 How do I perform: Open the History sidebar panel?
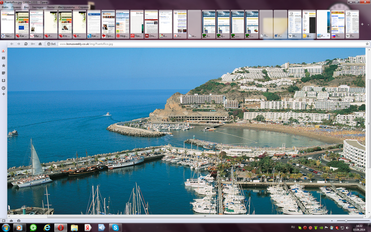pyautogui.click(x=3, y=88)
